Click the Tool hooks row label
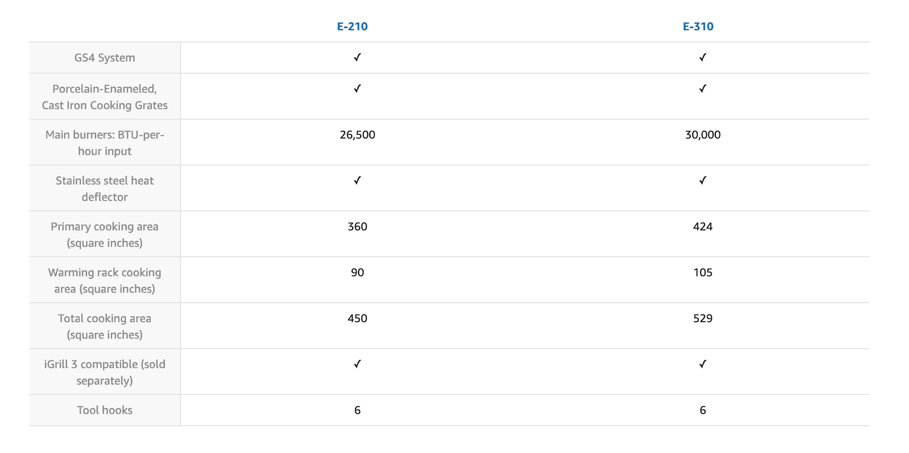 tap(105, 410)
